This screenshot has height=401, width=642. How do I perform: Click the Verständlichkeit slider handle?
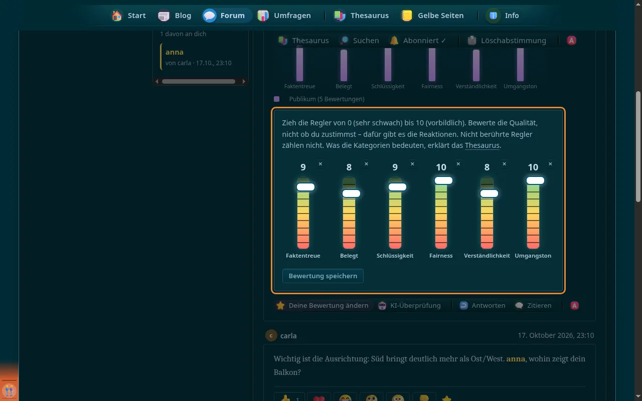pos(489,193)
